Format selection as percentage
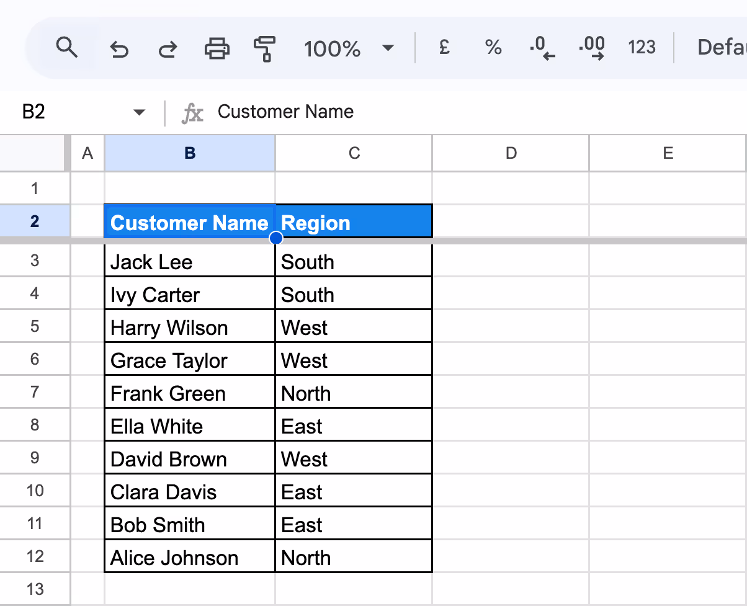747x606 pixels. (x=493, y=47)
